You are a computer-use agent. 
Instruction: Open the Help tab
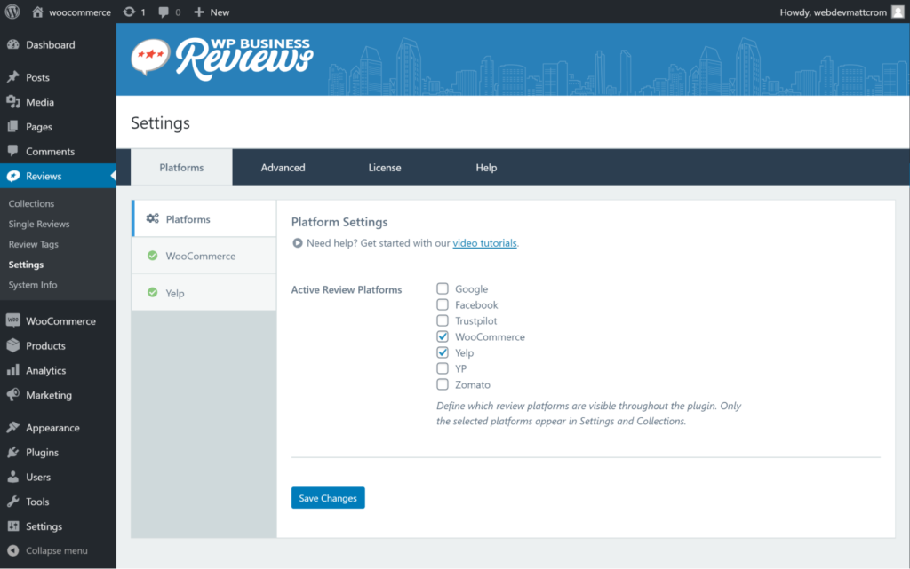[486, 168]
